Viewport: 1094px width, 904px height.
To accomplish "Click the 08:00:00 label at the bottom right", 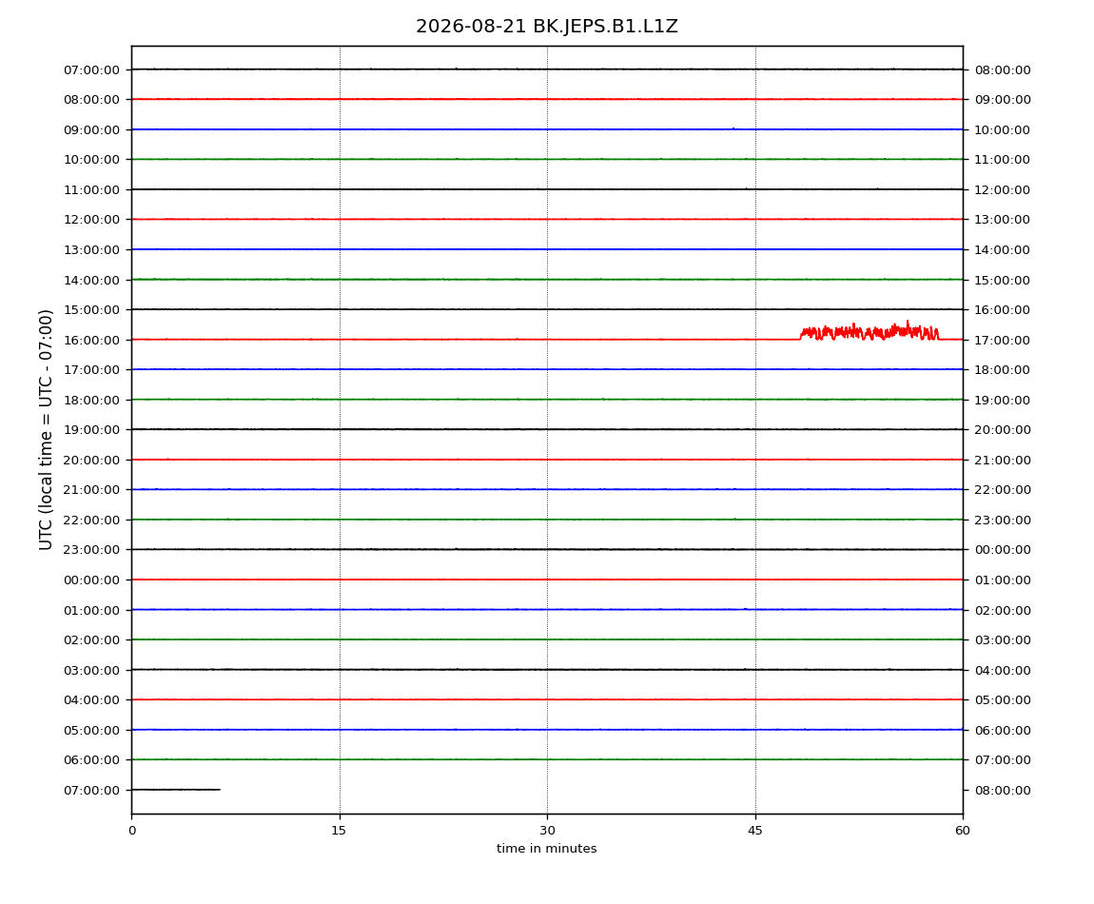I will (1002, 790).
